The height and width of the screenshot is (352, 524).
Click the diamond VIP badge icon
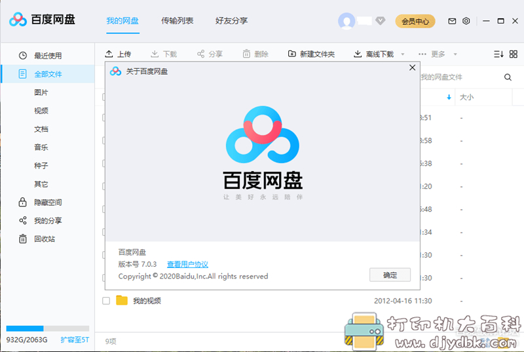click(x=380, y=21)
